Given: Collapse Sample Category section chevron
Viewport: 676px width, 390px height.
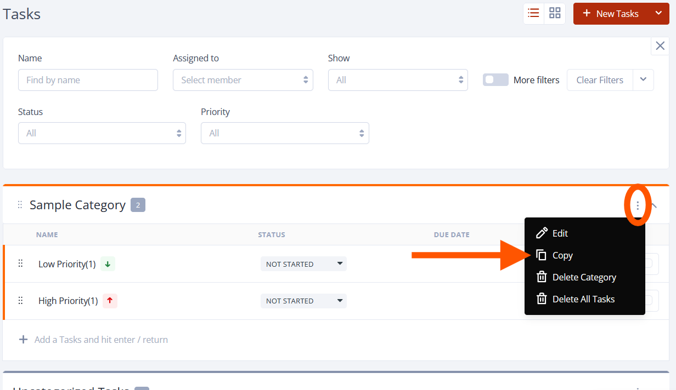Looking at the screenshot, I should tap(654, 205).
